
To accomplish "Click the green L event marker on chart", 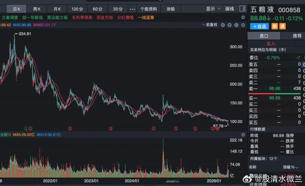I will pyautogui.click(x=26, y=128).
